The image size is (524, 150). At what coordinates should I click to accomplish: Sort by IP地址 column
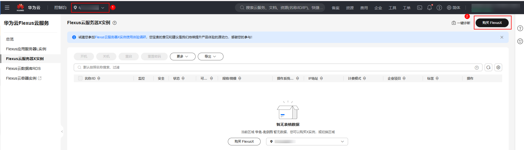pyautogui.click(x=321, y=78)
